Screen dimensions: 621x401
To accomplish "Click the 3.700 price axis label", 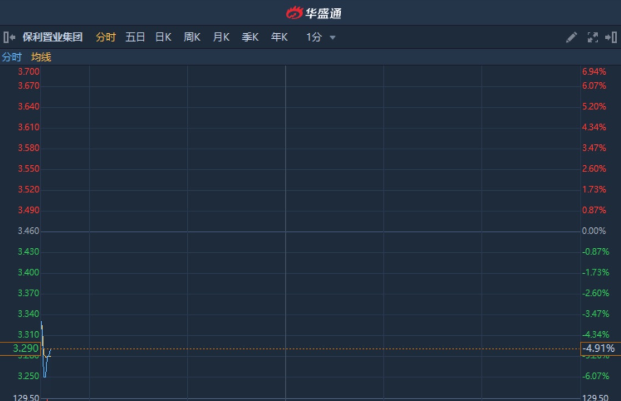I will 28,71.
